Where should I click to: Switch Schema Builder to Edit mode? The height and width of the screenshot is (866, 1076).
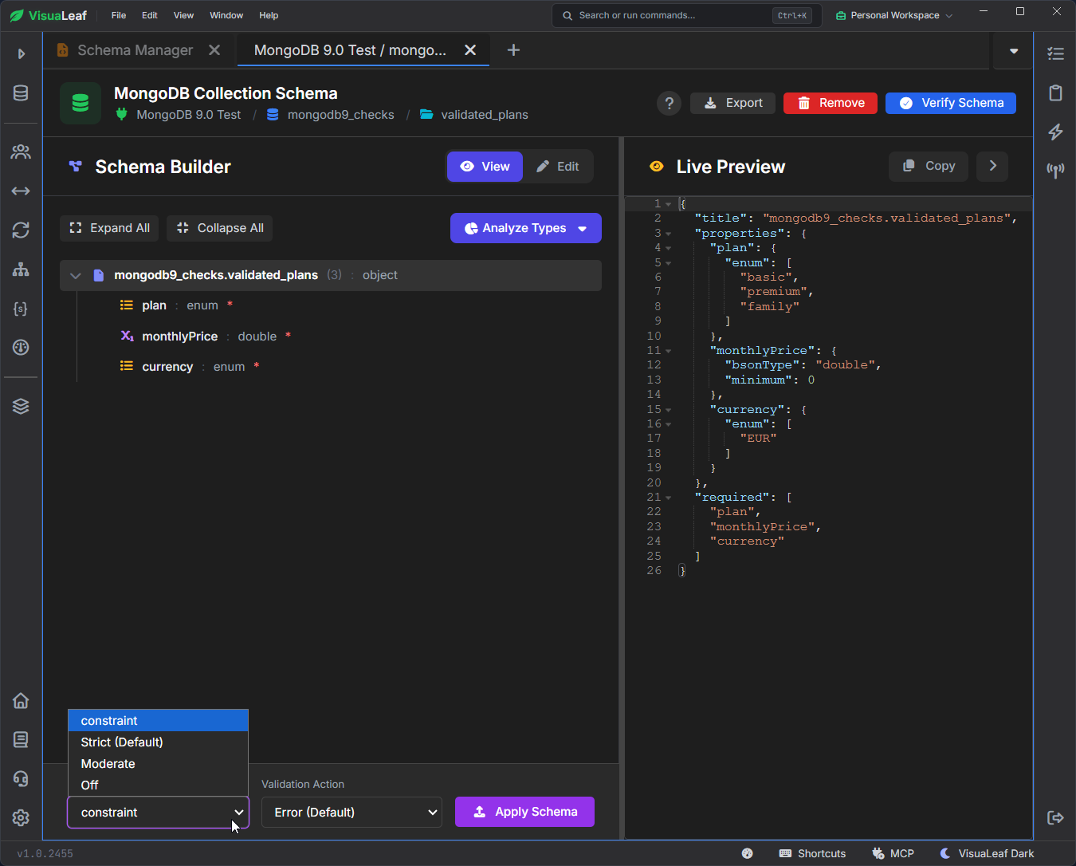point(558,167)
